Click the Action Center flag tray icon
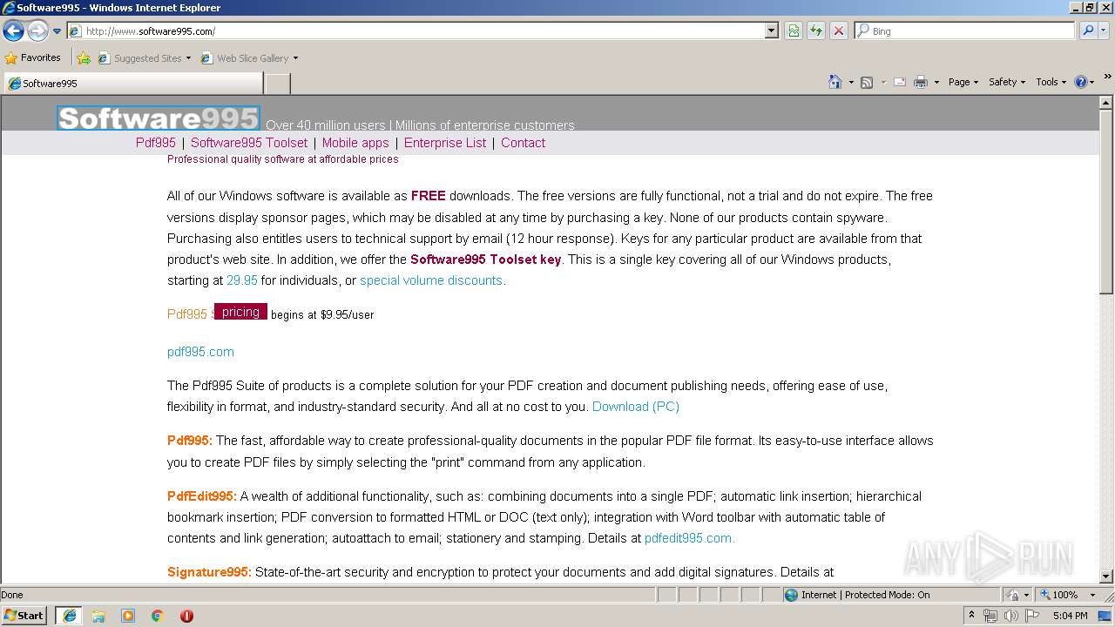This screenshot has width=1115, height=627. [x=1032, y=616]
